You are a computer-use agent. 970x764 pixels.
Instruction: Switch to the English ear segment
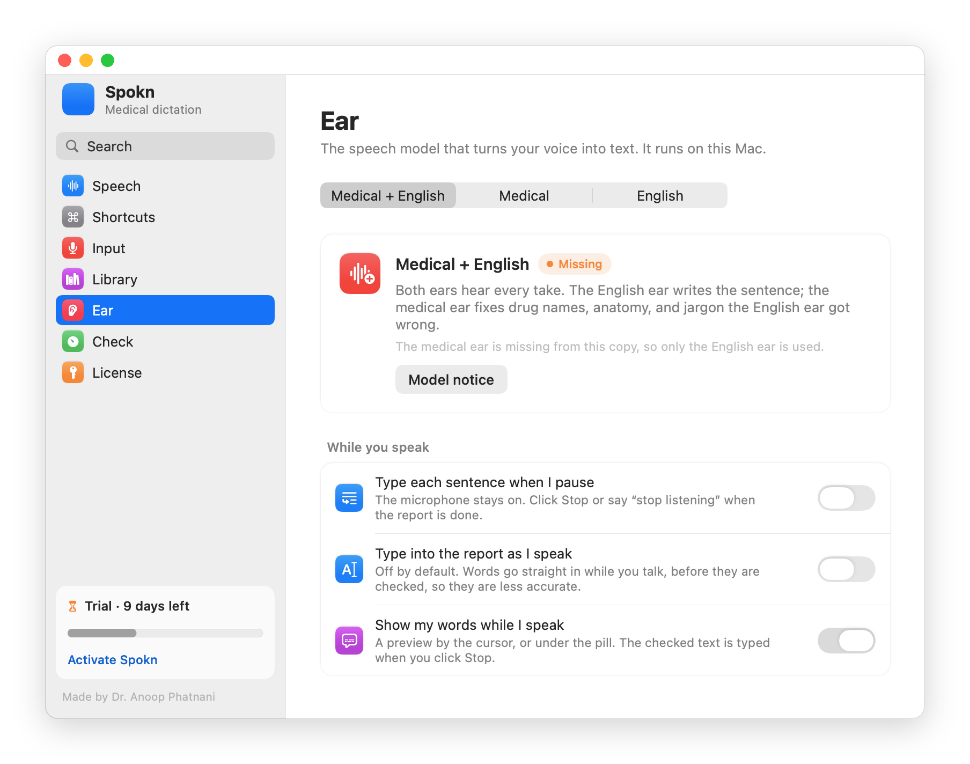(660, 195)
